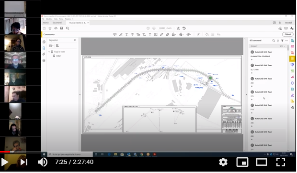This screenshot has width=297, height=173.
Task: Select the sticky note comment tool
Action: pos(115,34)
